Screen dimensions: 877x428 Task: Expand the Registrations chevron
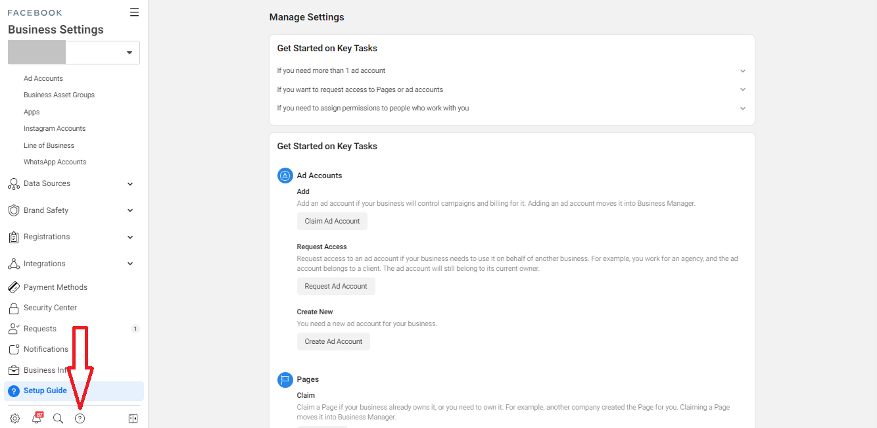[130, 237]
